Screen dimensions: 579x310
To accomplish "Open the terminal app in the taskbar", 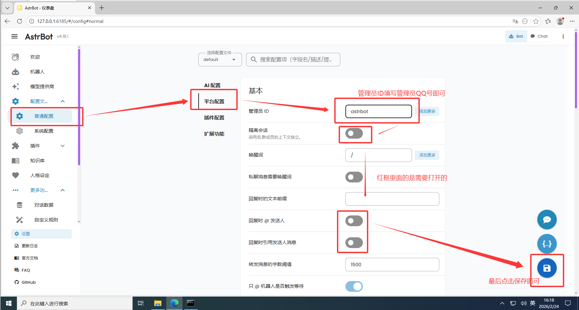I will click(x=191, y=303).
